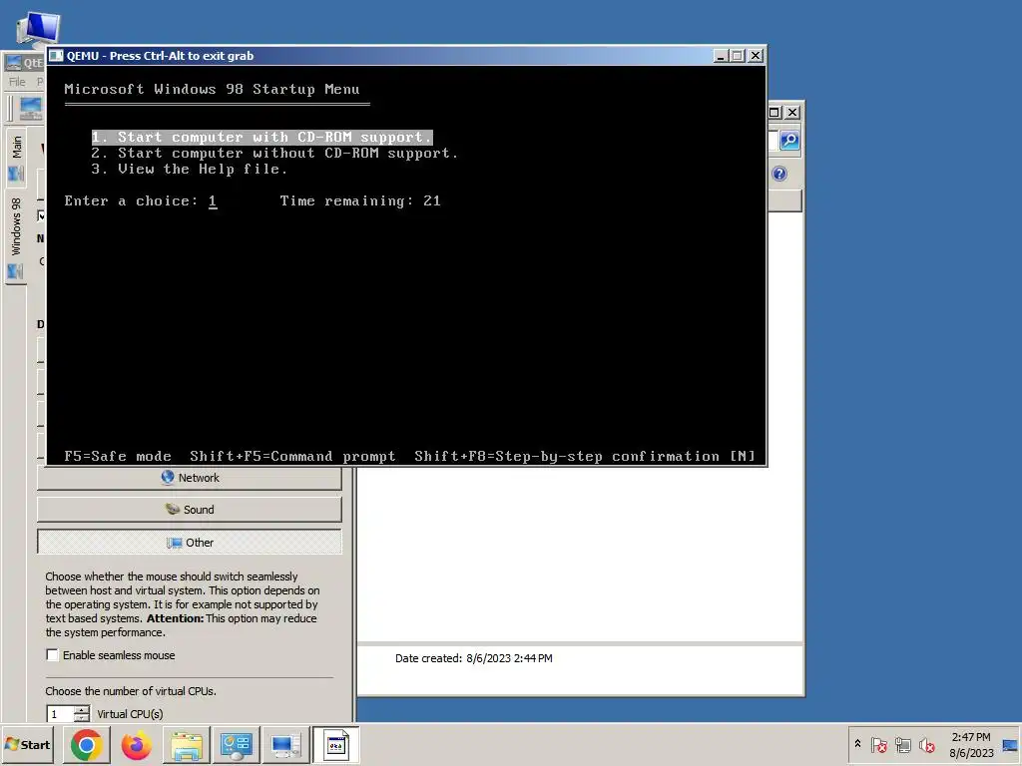Click the new machine toolbar icon in QtEmu
Image resolution: width=1022 pixels, height=766 pixels.
[x=30, y=108]
